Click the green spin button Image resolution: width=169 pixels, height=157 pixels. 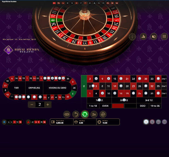tap(85, 114)
